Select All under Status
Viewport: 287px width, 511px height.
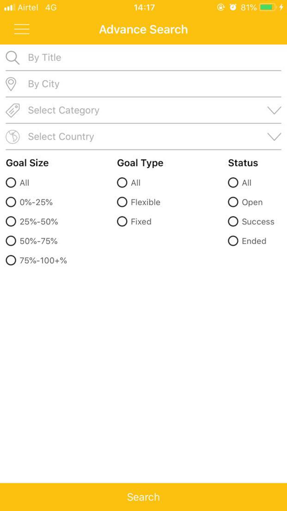[233, 182]
